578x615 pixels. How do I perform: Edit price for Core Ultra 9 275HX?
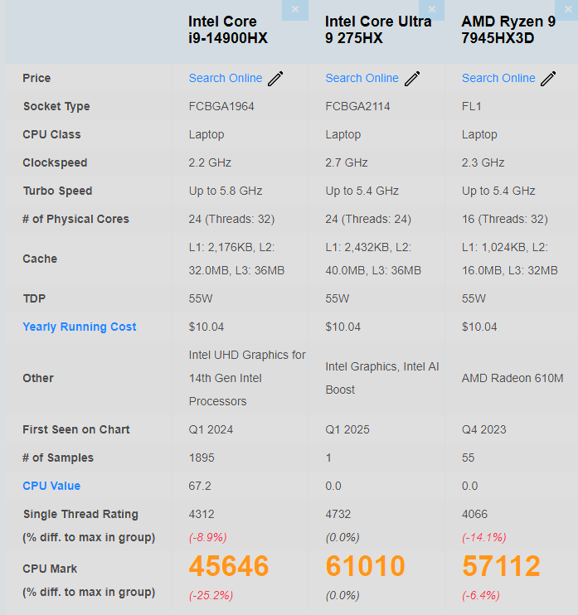[x=412, y=78]
